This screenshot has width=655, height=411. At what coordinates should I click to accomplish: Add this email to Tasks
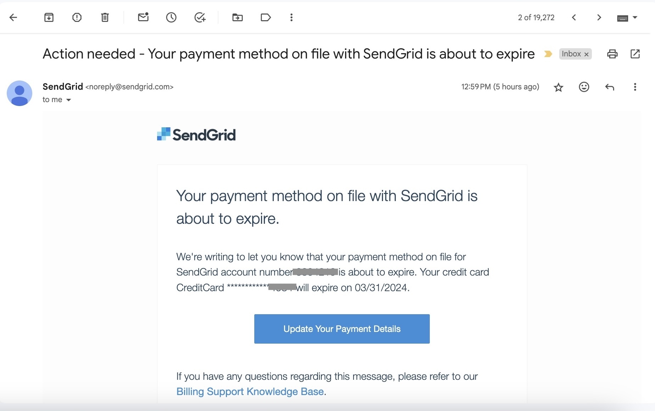200,17
